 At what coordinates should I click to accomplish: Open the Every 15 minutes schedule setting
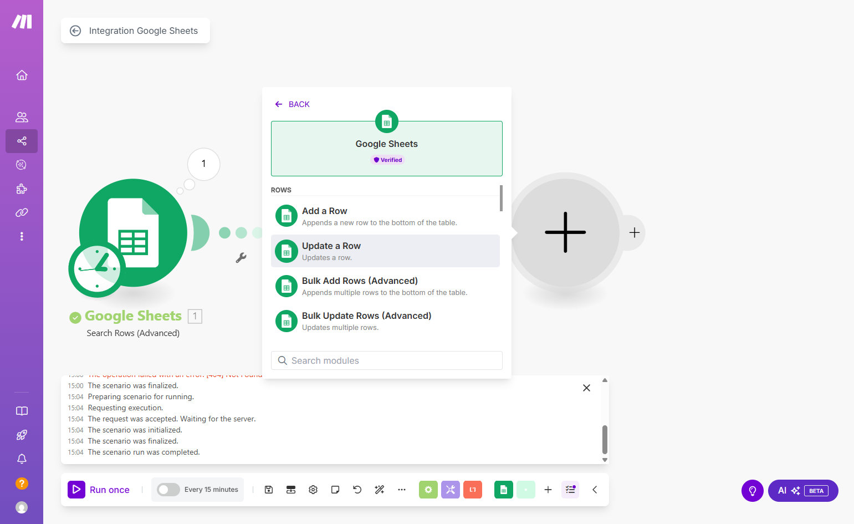coord(211,490)
